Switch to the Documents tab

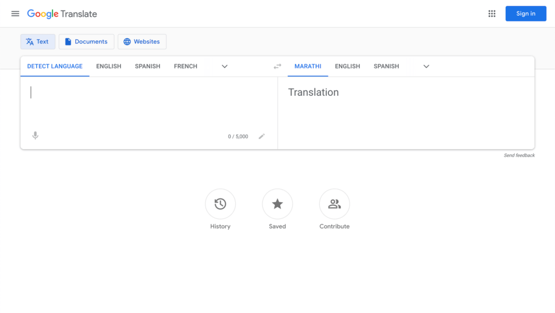(x=86, y=41)
